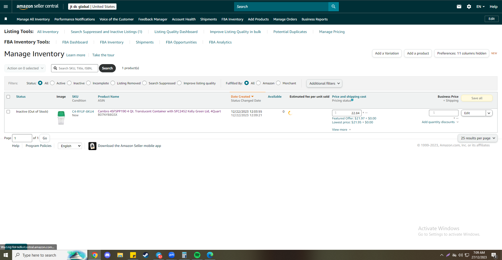This screenshot has height=260, width=502.
Task: Tick the checkbox for the Cambro product row
Action: [x=8, y=112]
